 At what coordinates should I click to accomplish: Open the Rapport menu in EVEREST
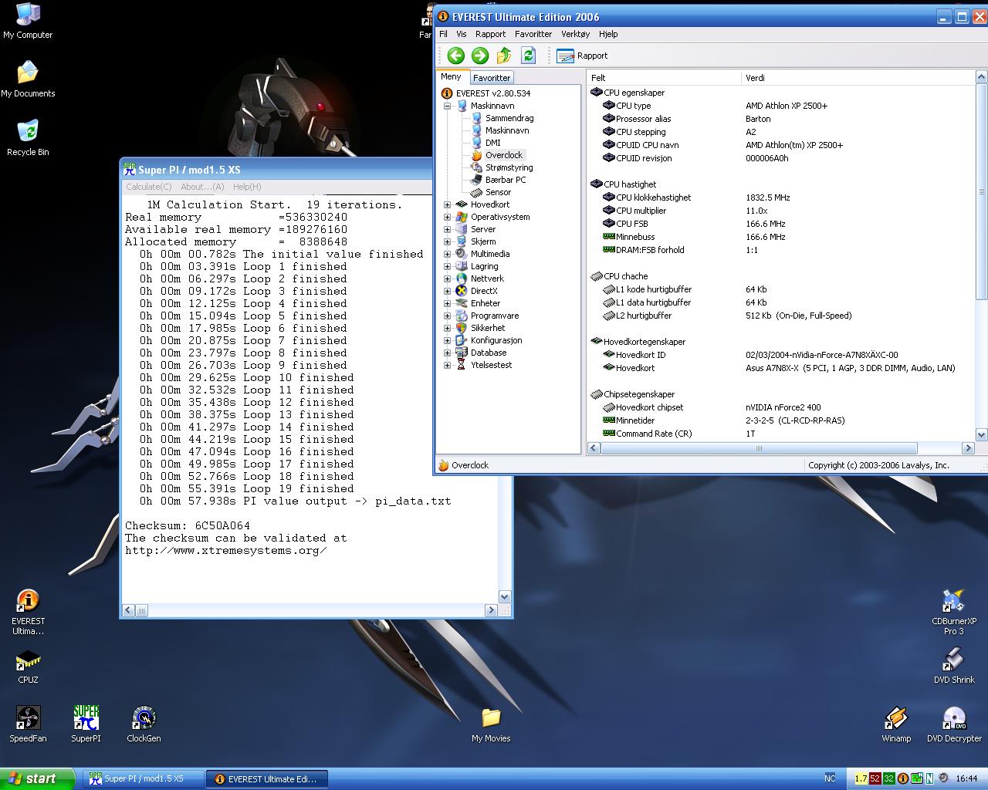(x=490, y=34)
